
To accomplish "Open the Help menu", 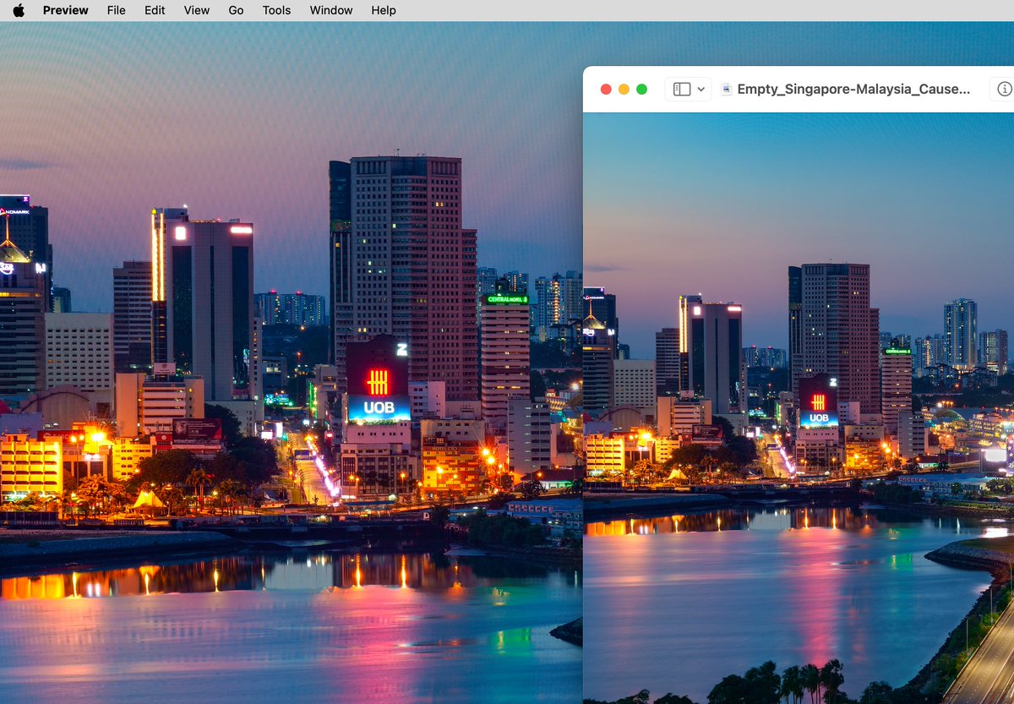I will (x=384, y=10).
